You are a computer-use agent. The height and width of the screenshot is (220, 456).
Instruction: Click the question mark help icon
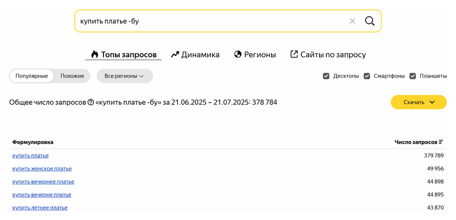(x=91, y=102)
